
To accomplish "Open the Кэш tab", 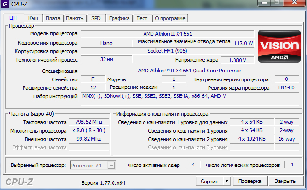I will click(x=33, y=18).
